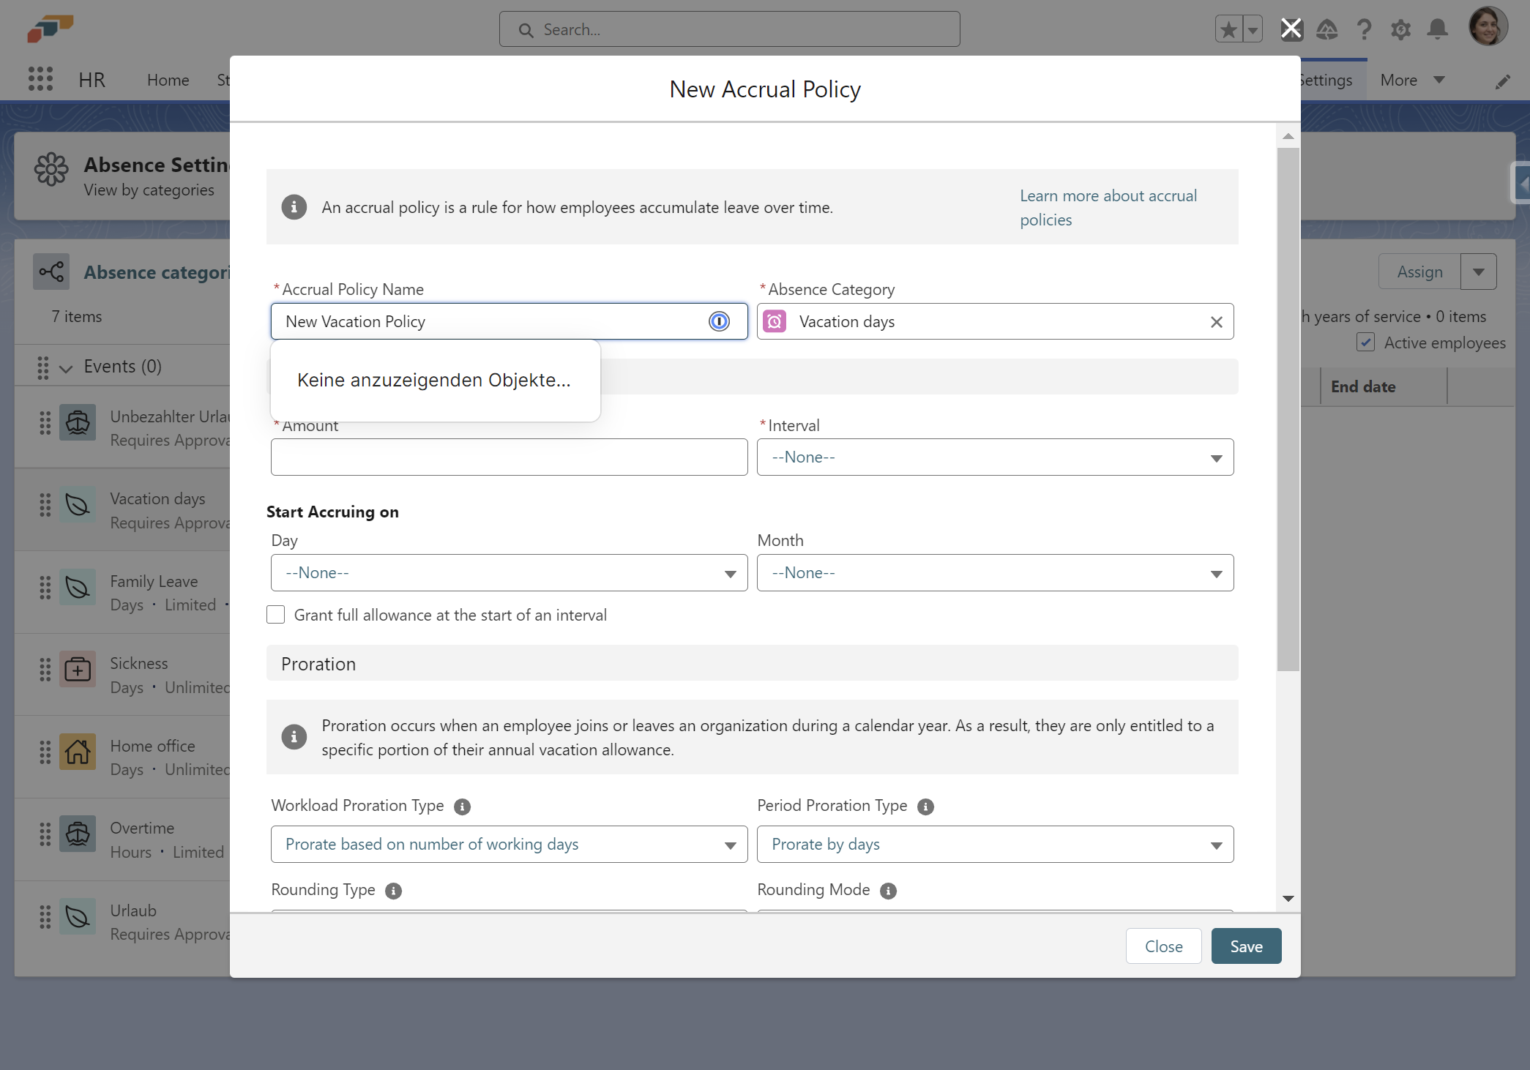Expand the Day dropdown under Start Accruing

[509, 573]
